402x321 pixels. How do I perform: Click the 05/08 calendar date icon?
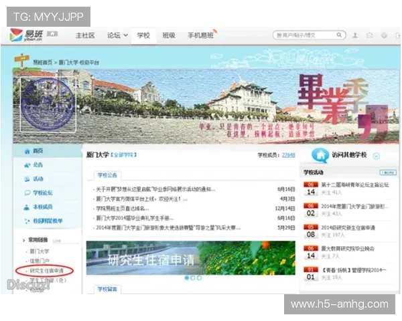coord(311,231)
